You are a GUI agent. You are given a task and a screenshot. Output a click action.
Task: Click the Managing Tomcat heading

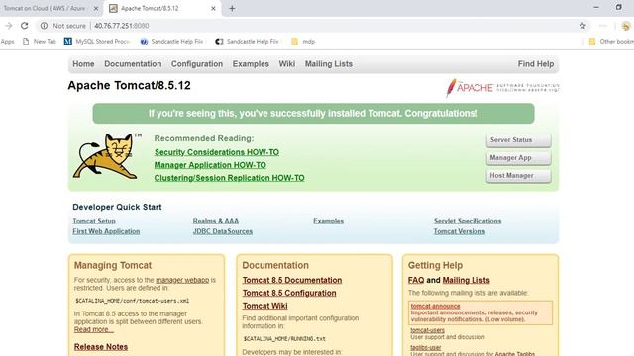point(113,265)
